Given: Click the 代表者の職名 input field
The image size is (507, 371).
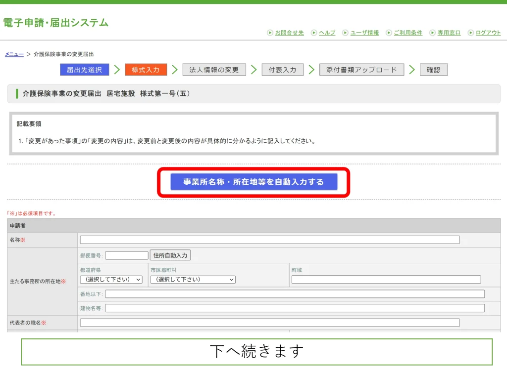Looking at the screenshot, I should pyautogui.click(x=270, y=322).
